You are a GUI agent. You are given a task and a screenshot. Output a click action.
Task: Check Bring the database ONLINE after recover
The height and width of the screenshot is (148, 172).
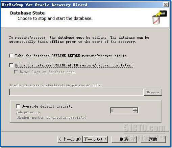pos(11,65)
